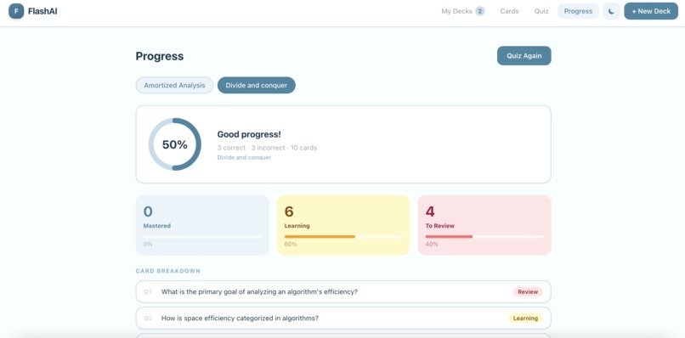Open the My Decks tab

pyautogui.click(x=462, y=11)
